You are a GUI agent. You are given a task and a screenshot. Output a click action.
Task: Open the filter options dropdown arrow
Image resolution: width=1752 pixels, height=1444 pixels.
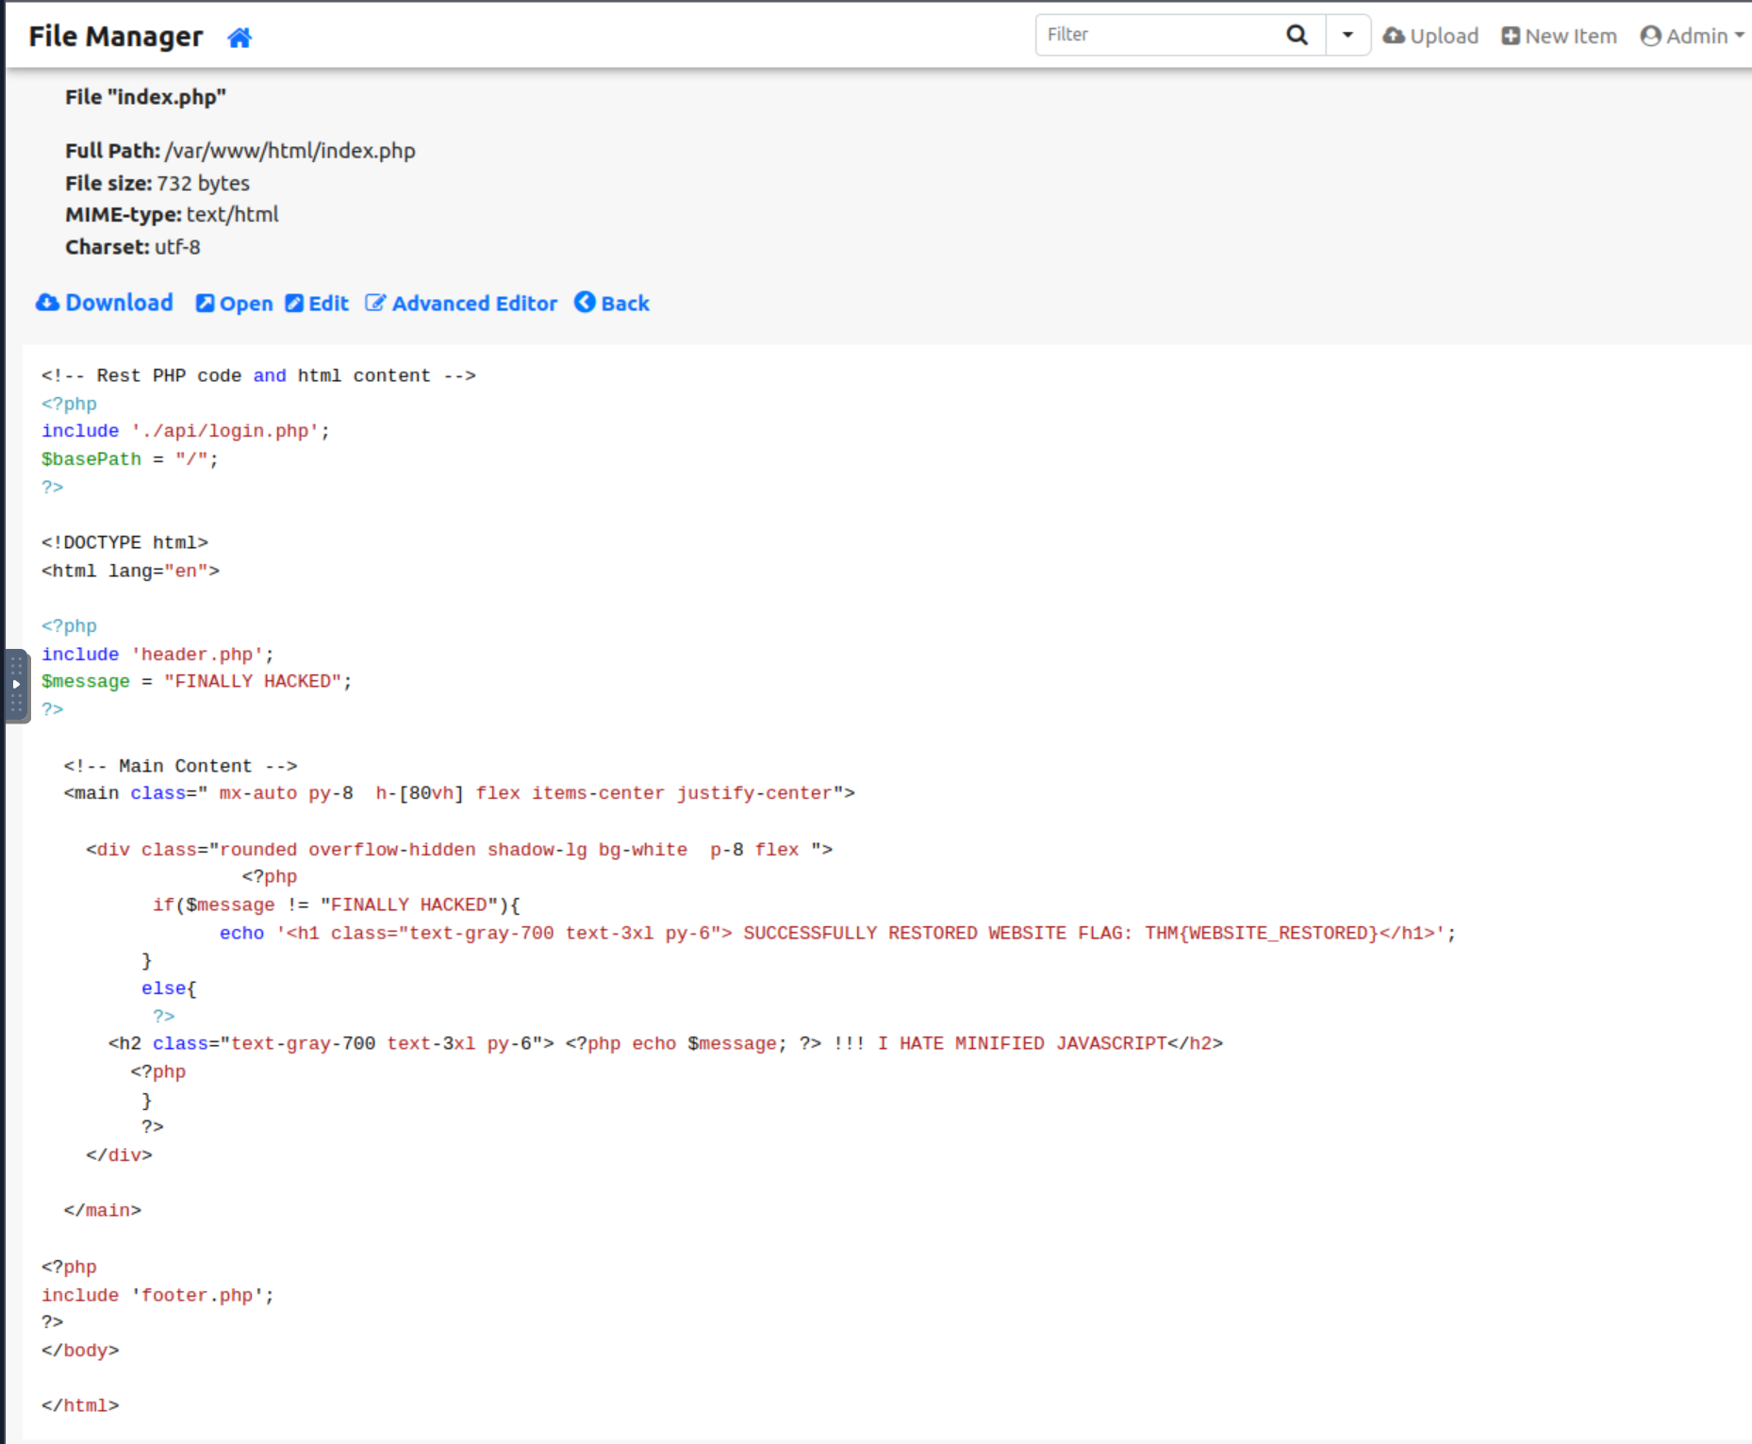1347,35
